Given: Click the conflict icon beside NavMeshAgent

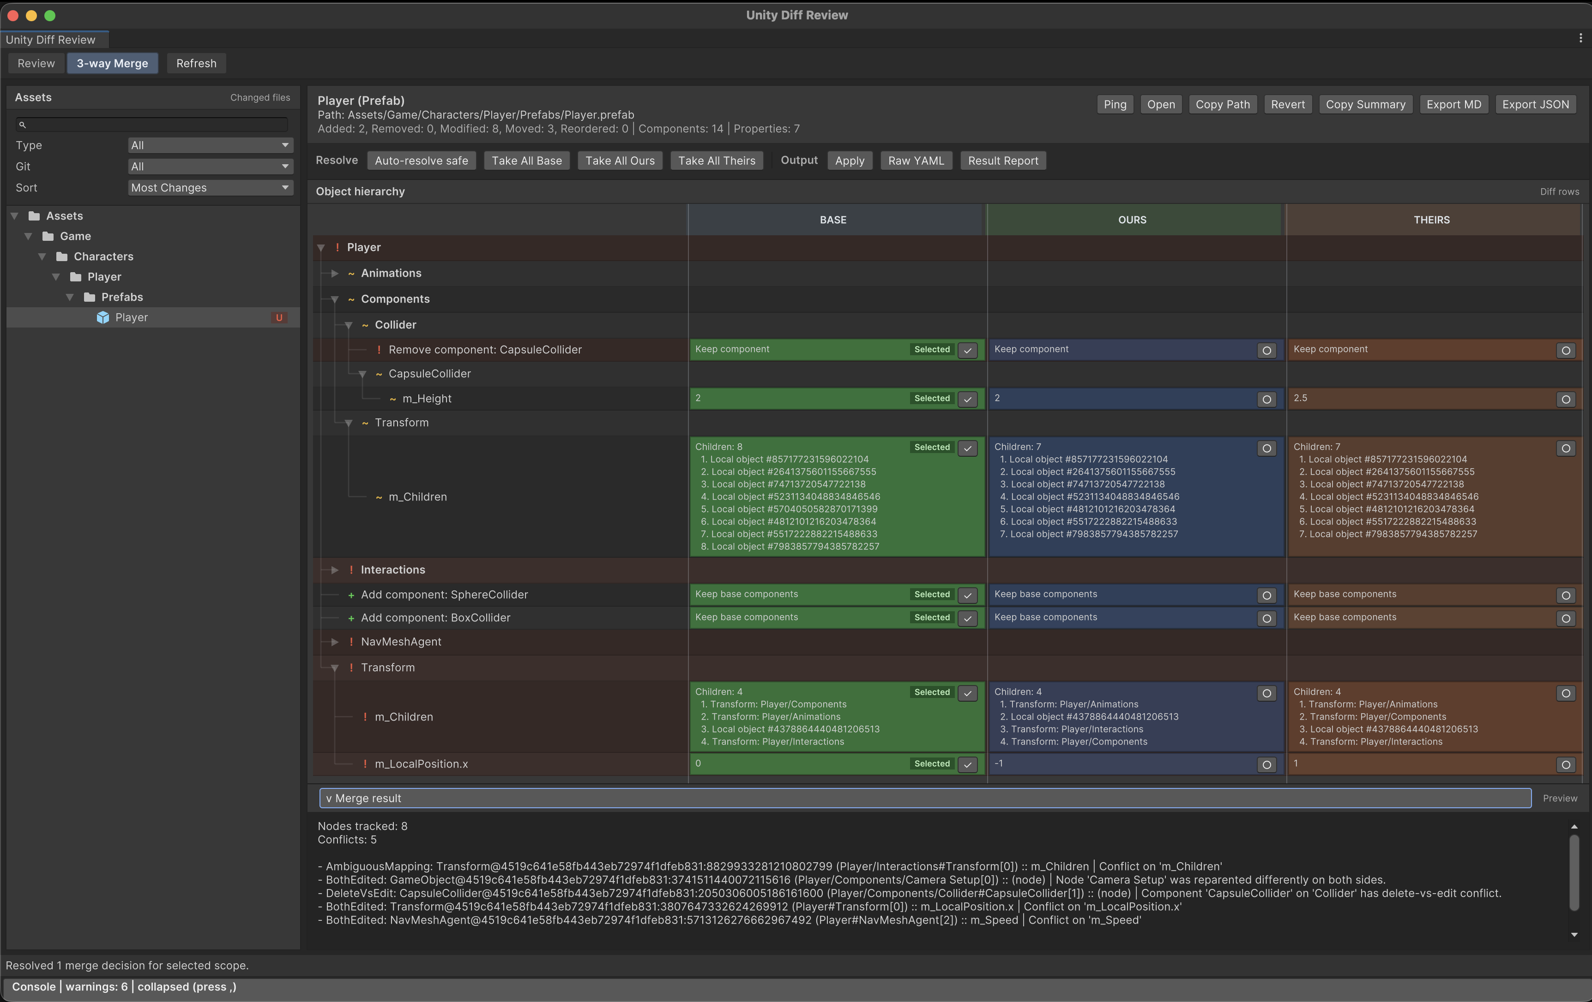Looking at the screenshot, I should [351, 642].
